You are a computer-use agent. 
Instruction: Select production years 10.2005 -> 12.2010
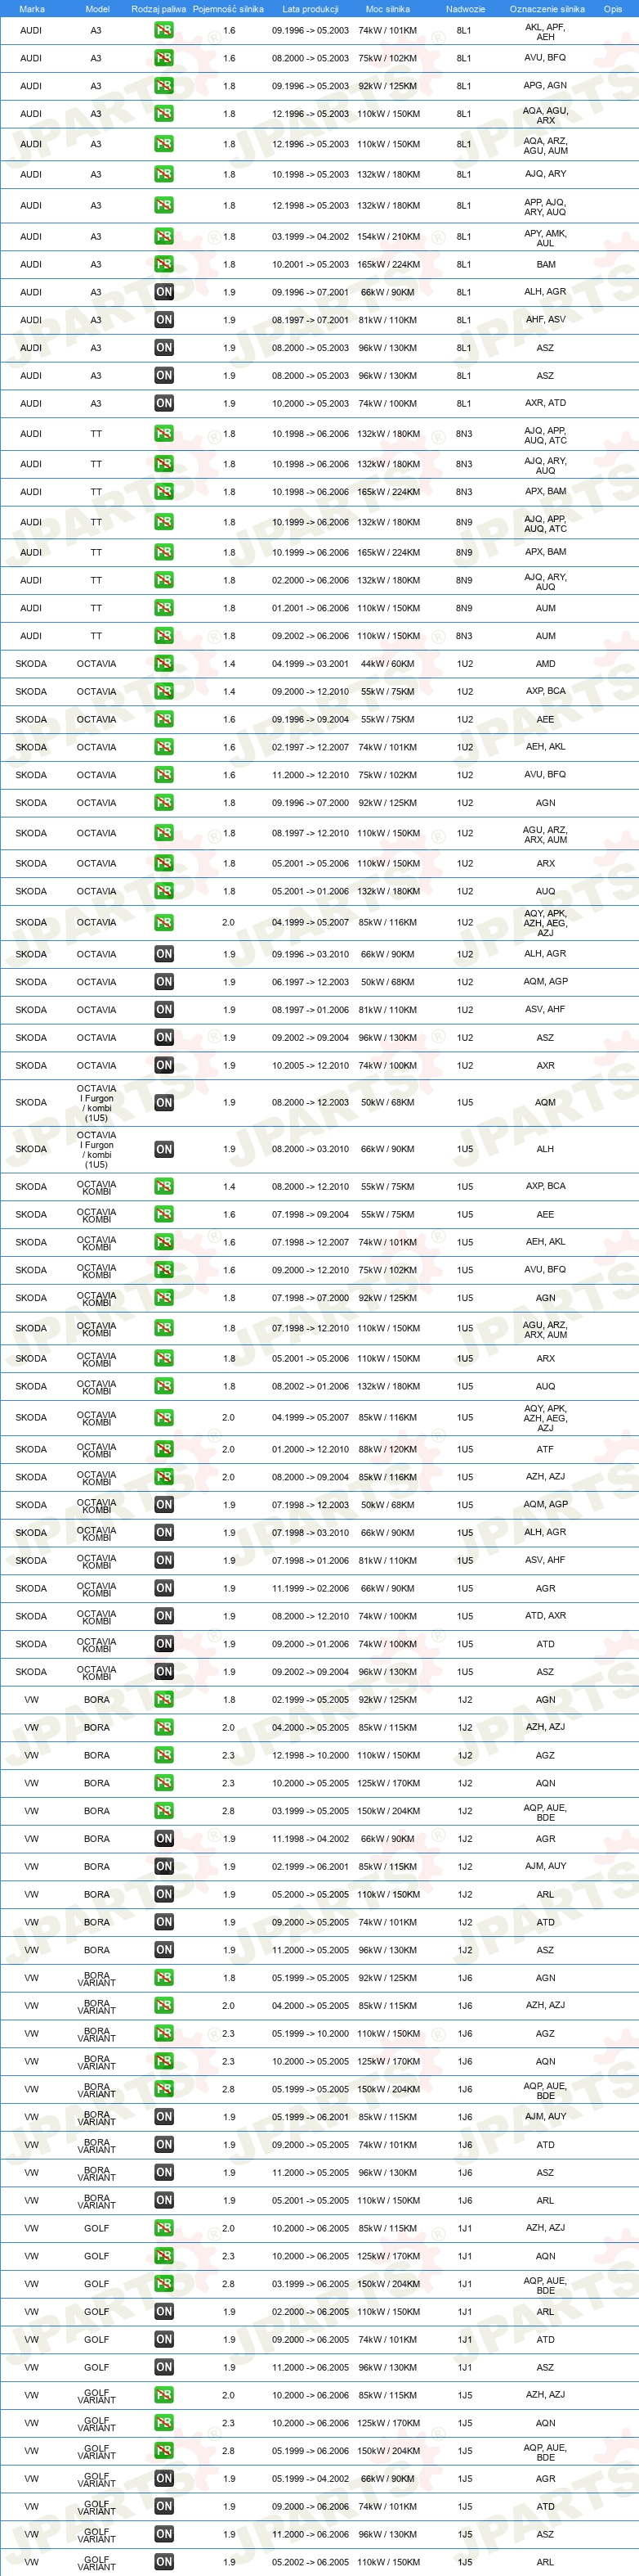click(311, 1066)
